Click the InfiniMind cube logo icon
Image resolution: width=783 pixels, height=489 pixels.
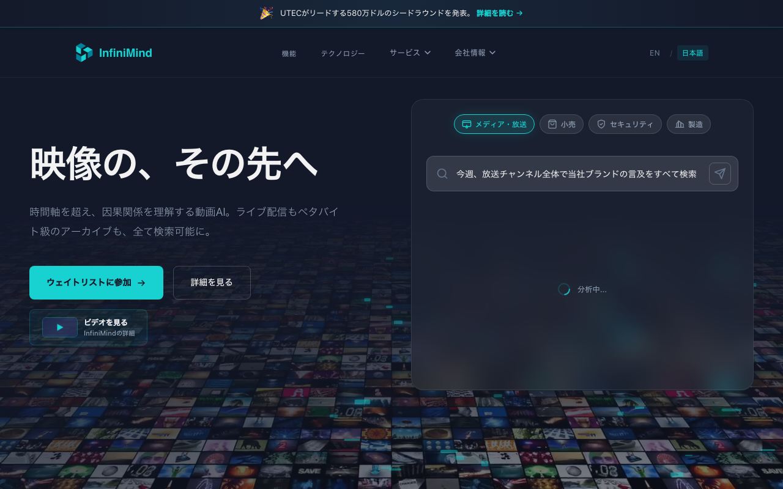point(84,53)
